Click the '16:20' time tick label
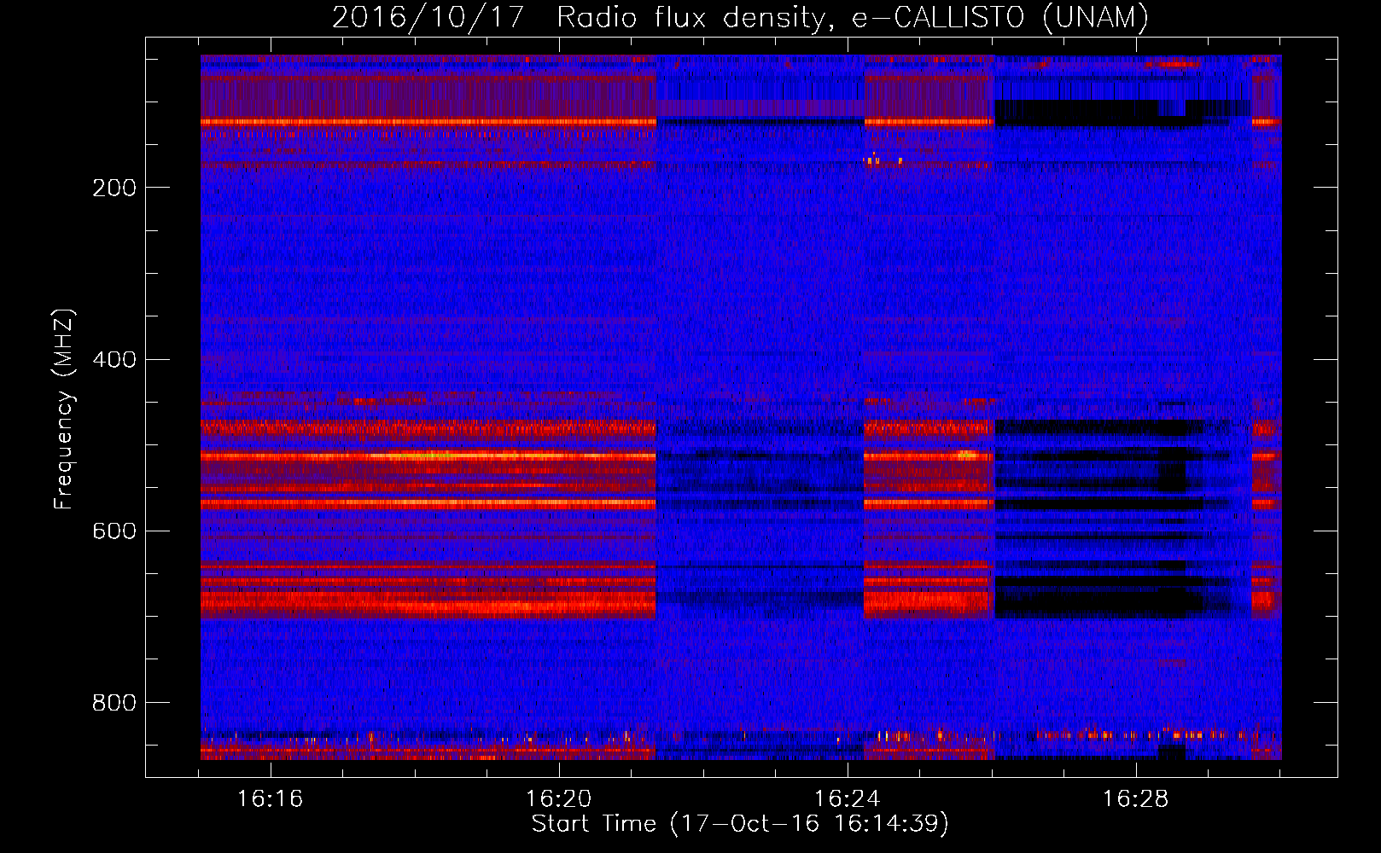Screen dimensions: 1381x853 (559, 798)
